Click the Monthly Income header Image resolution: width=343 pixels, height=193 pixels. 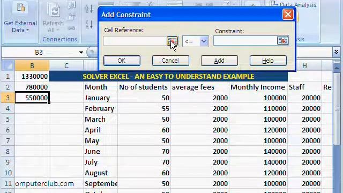[258, 87]
